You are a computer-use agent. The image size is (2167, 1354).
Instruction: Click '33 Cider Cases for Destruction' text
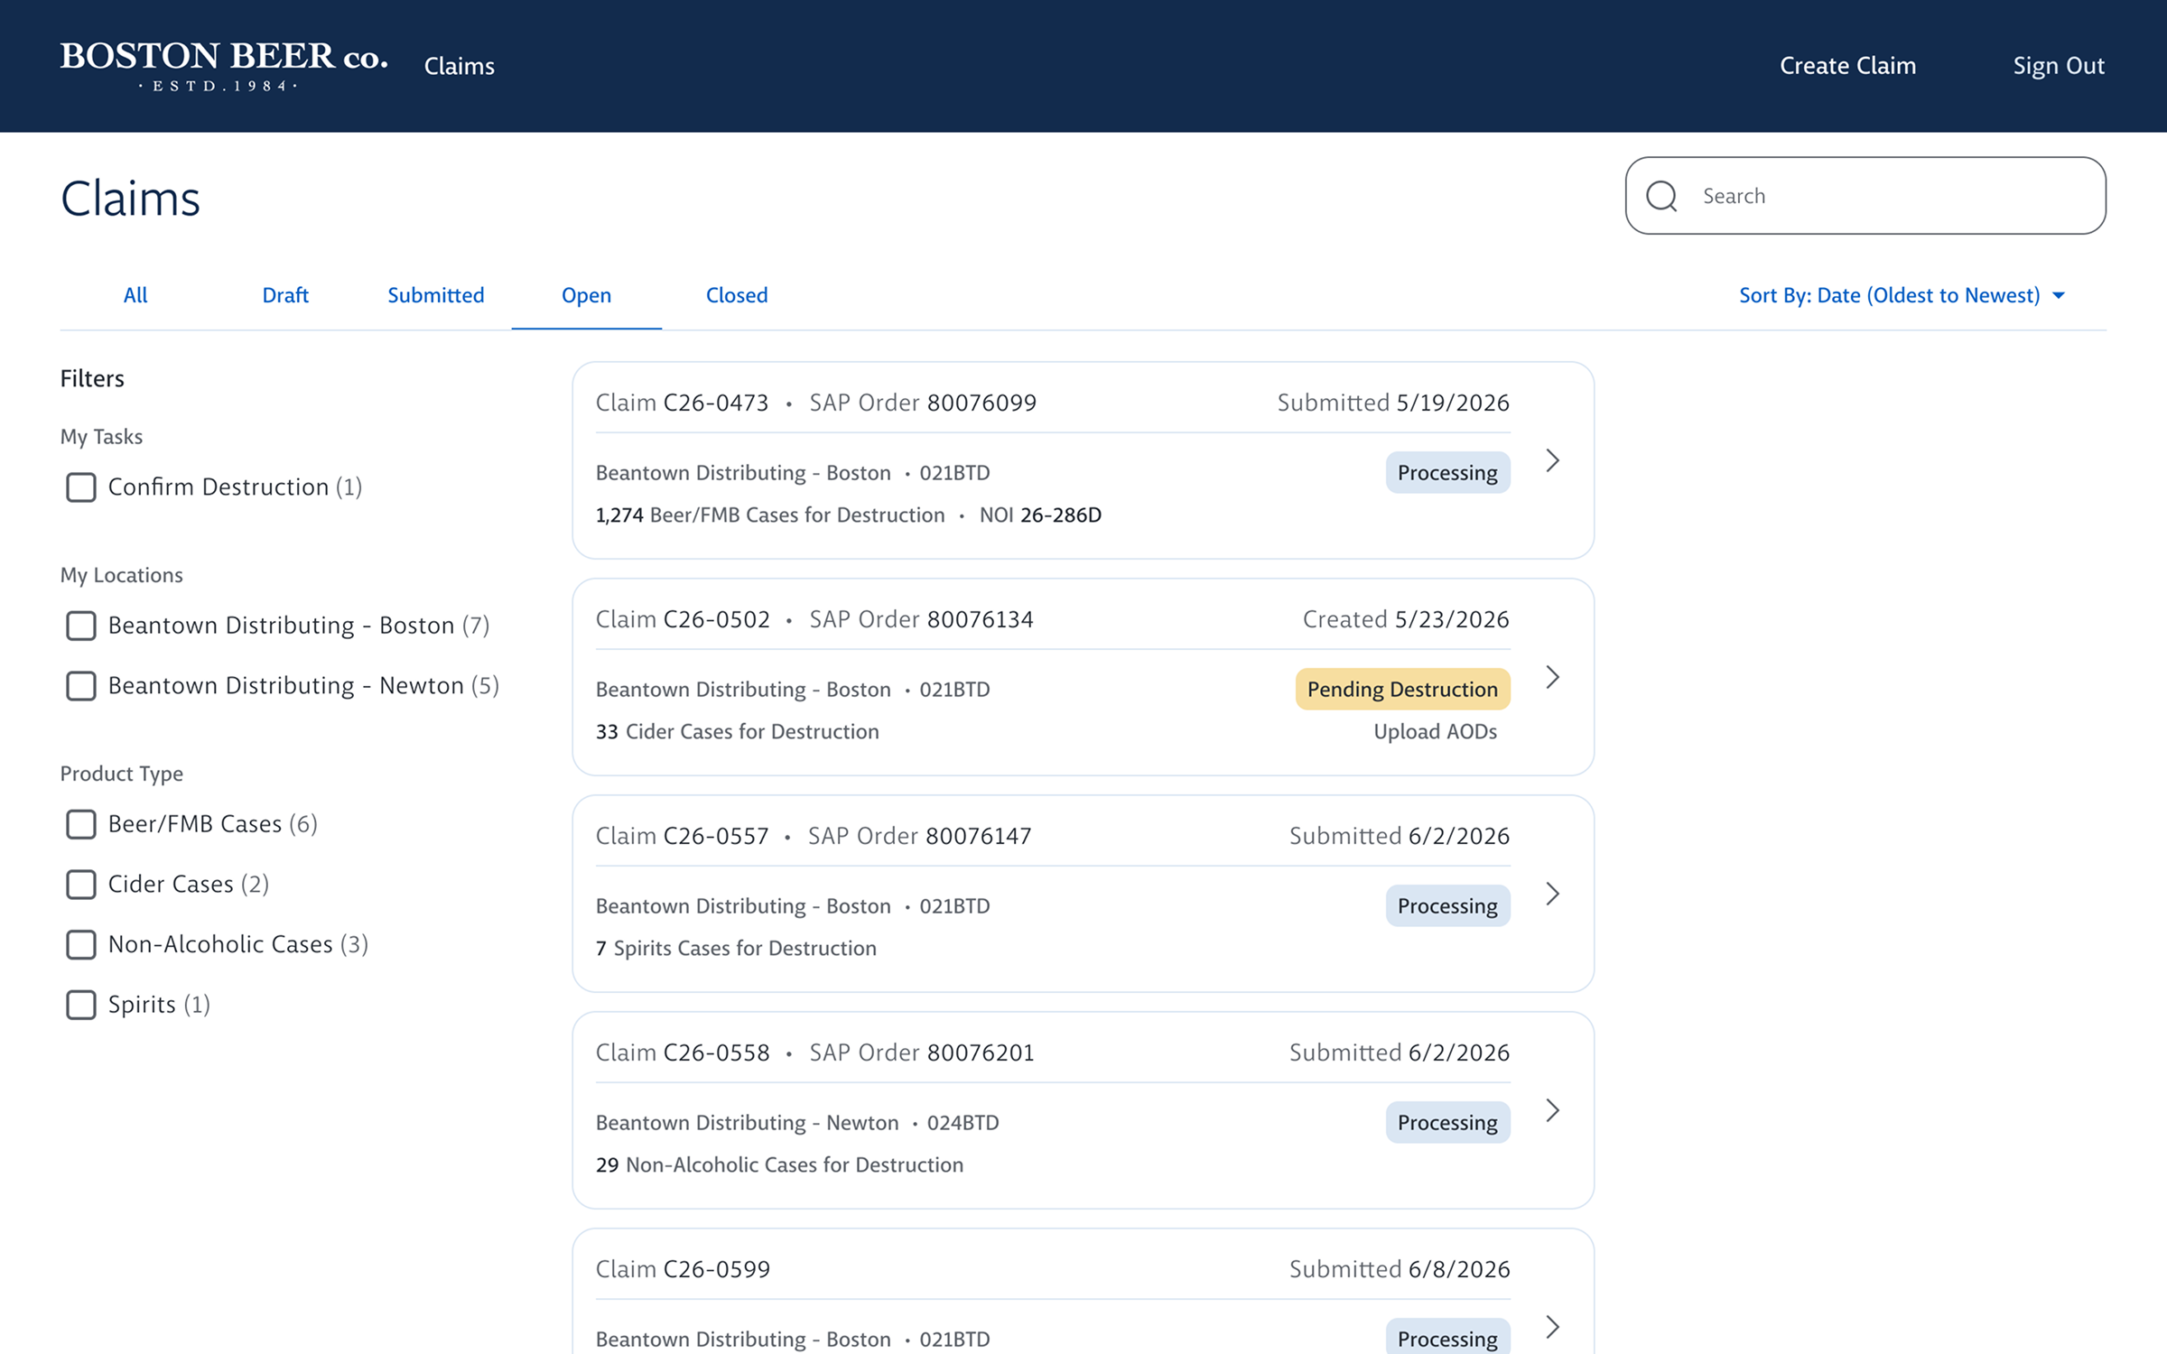coord(737,731)
